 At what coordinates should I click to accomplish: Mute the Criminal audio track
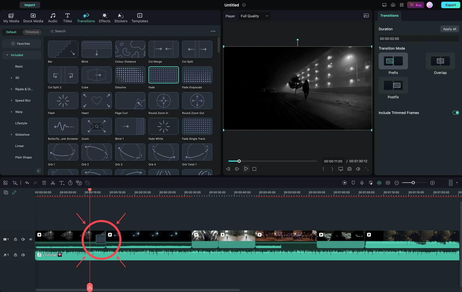[23, 255]
